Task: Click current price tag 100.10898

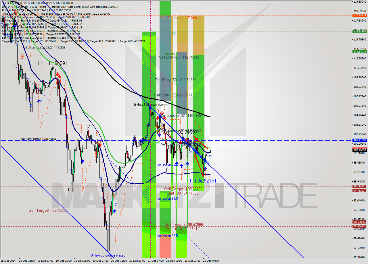Action: point(360,150)
